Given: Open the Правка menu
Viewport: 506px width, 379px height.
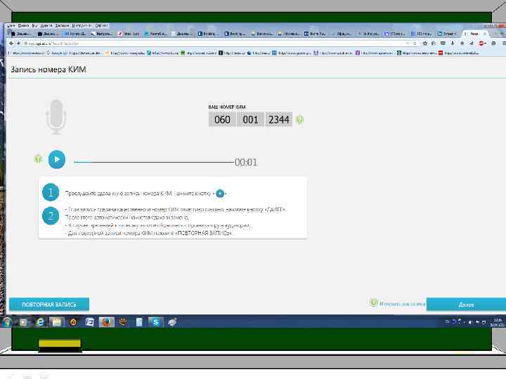Looking at the screenshot, I should (x=23, y=25).
